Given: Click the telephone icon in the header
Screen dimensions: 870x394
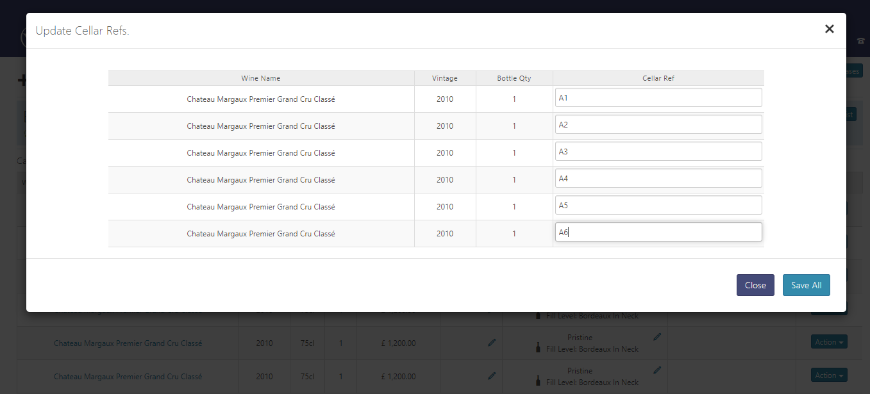Looking at the screenshot, I should 860,41.
